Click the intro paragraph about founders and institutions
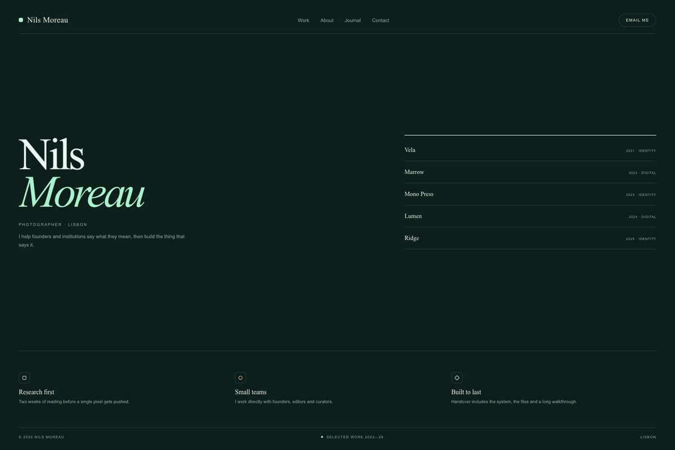 (x=102, y=241)
